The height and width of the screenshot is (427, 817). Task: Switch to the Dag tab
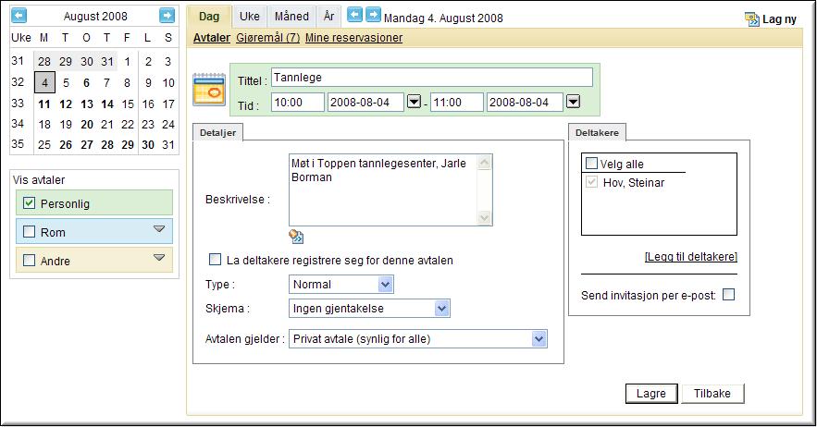pyautogui.click(x=209, y=17)
